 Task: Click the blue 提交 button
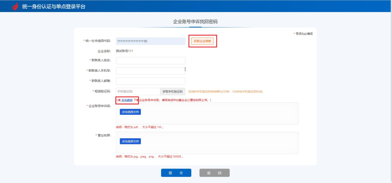coord(176,173)
